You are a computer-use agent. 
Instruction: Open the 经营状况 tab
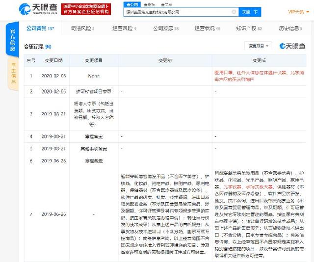pyautogui.click(x=207, y=28)
